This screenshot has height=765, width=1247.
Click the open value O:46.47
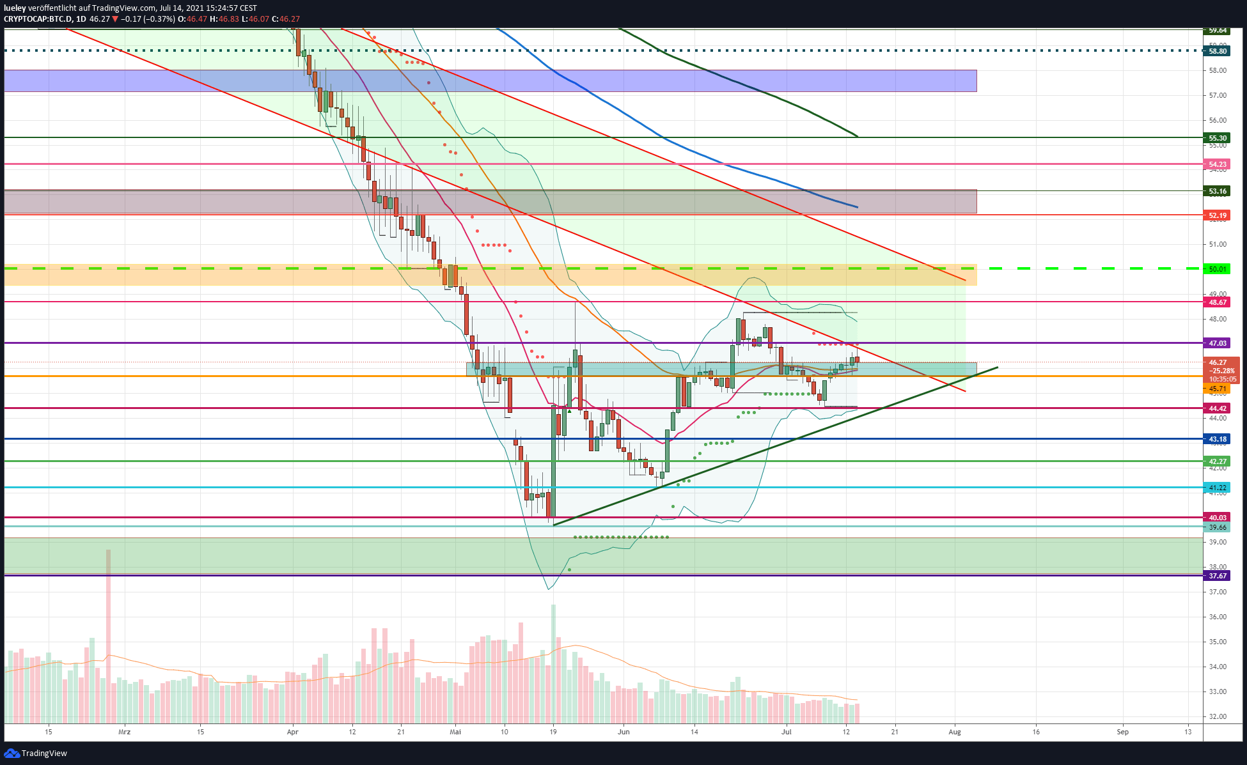click(192, 19)
